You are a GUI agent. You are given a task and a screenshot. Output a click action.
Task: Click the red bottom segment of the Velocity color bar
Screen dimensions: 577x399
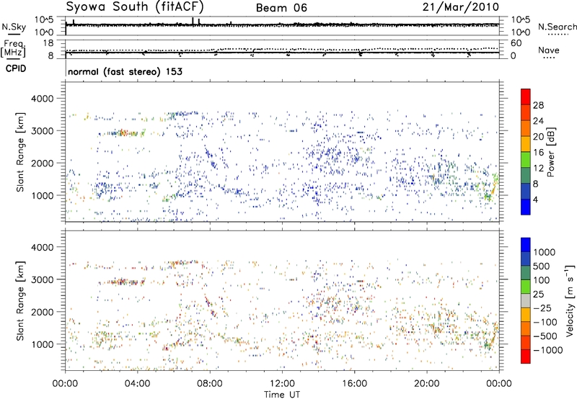click(x=526, y=357)
